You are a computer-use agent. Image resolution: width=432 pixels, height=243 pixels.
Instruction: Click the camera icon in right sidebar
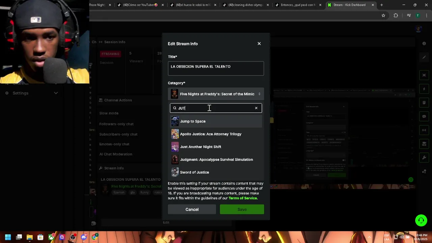tap(424, 144)
